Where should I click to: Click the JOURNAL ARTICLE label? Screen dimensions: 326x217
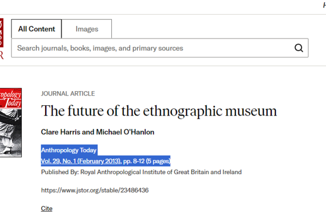click(x=68, y=94)
